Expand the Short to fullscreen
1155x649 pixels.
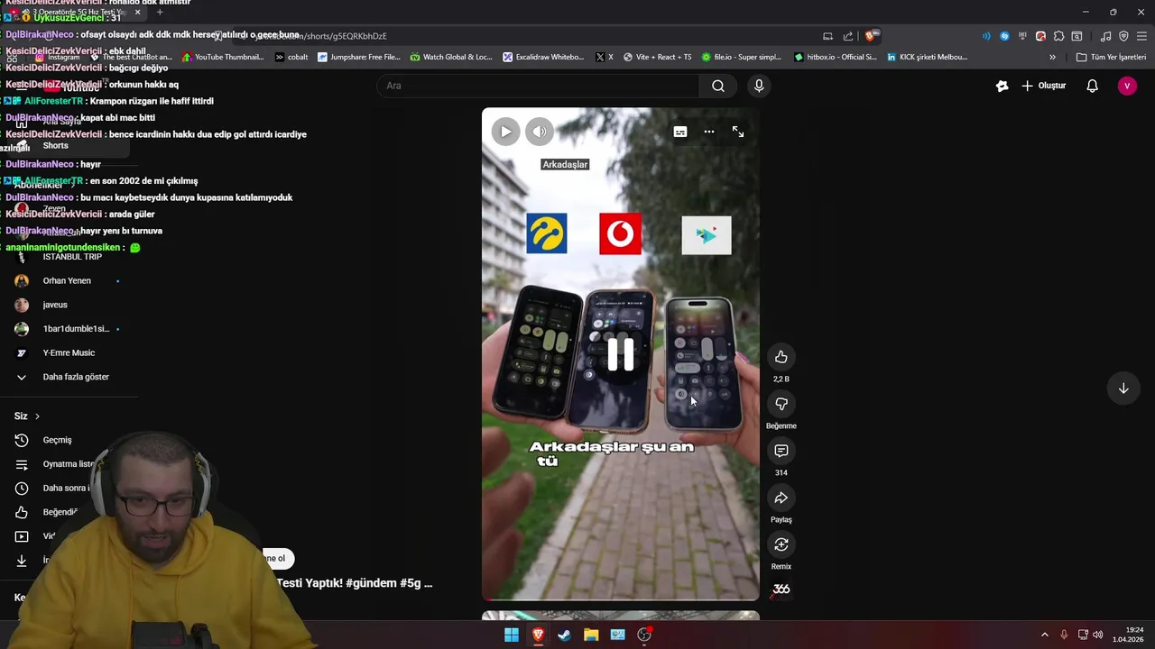coord(738,132)
